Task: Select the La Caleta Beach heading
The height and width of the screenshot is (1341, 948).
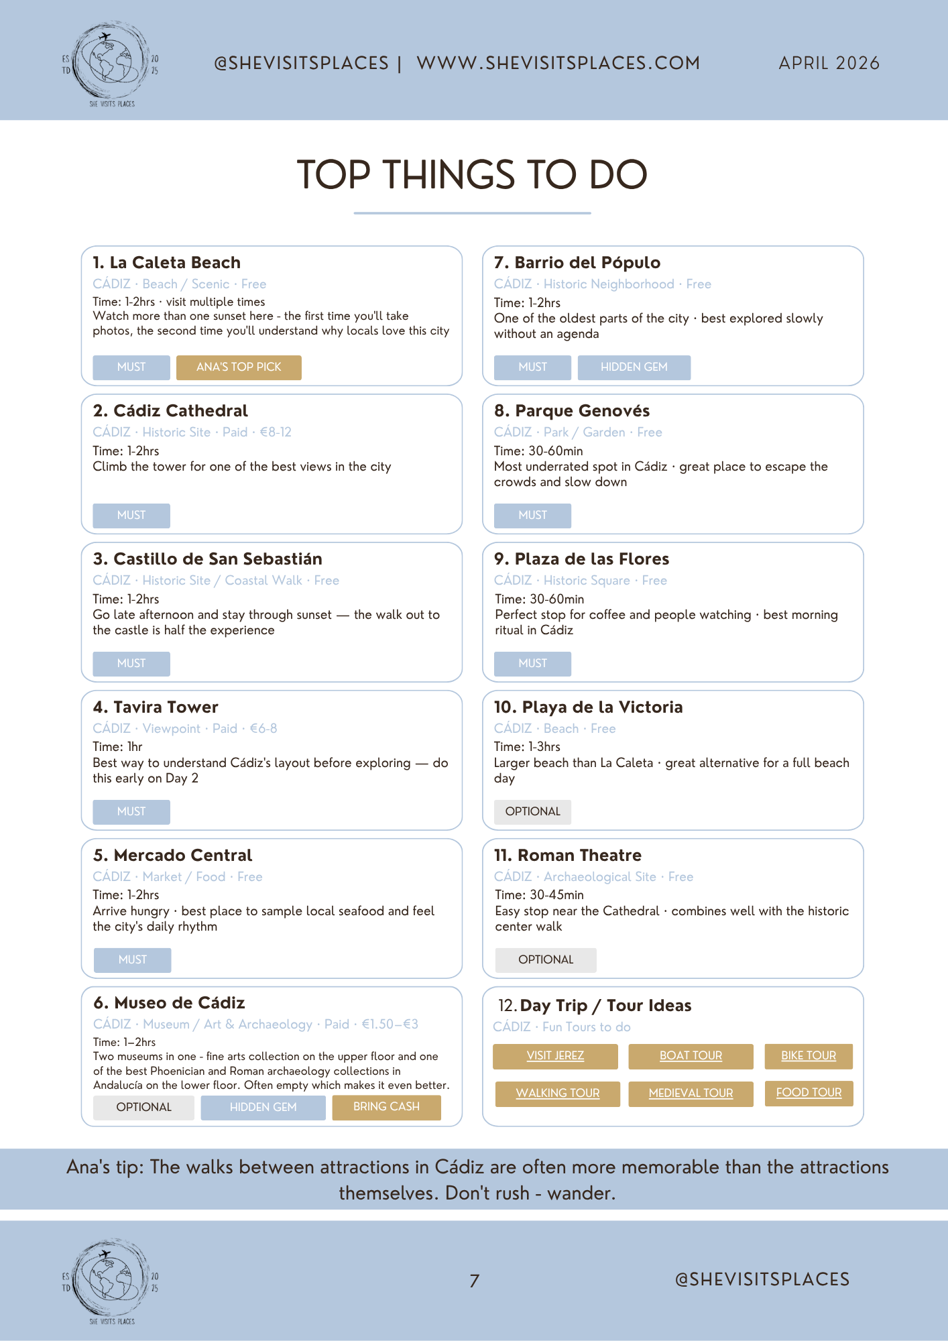Action: tap(166, 262)
